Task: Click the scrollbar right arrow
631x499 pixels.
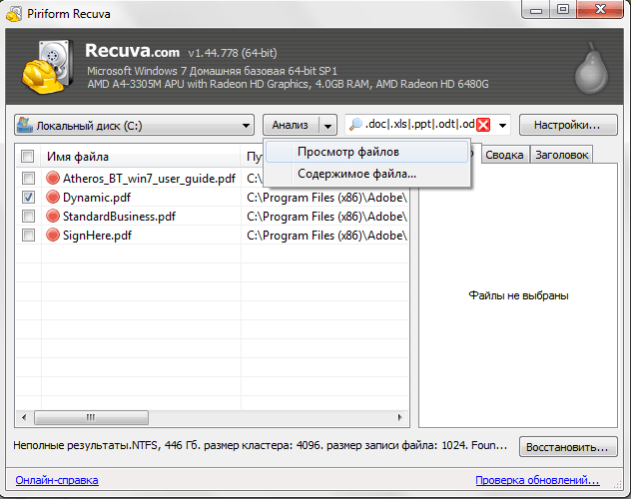Action: click(x=399, y=417)
